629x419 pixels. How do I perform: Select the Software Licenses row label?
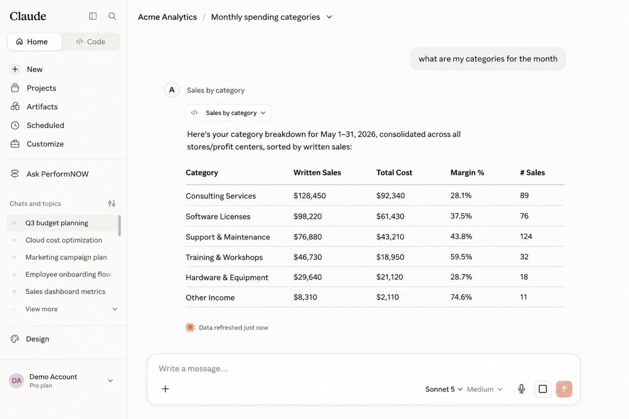[x=218, y=216]
